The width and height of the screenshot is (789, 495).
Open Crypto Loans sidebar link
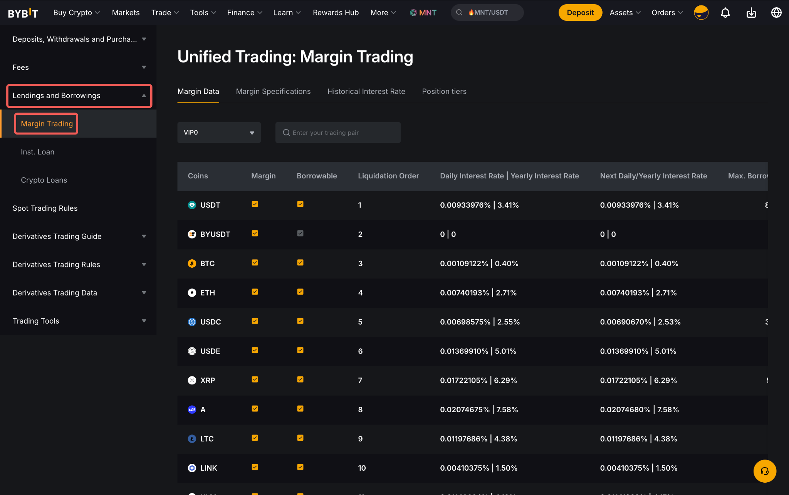44,180
